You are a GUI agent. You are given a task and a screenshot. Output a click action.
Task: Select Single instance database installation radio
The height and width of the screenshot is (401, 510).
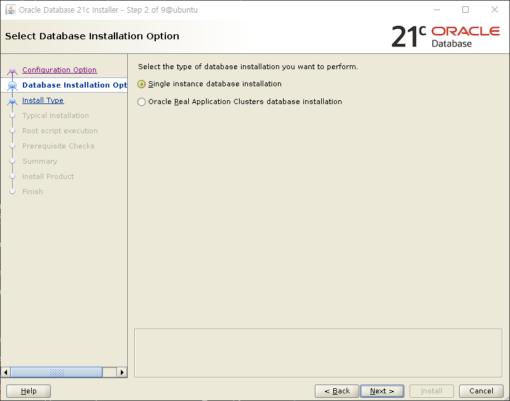click(x=141, y=84)
